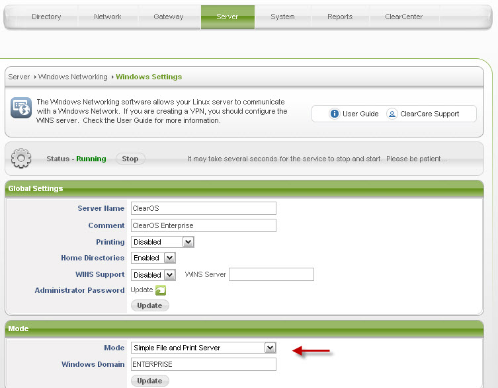Click into the Comment field
Image resolution: width=498 pixels, height=388 pixels.
204,225
